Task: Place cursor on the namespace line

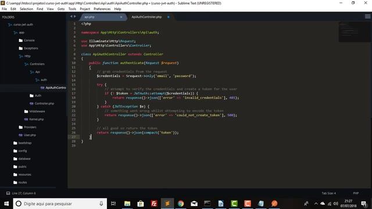Action: 120,33
